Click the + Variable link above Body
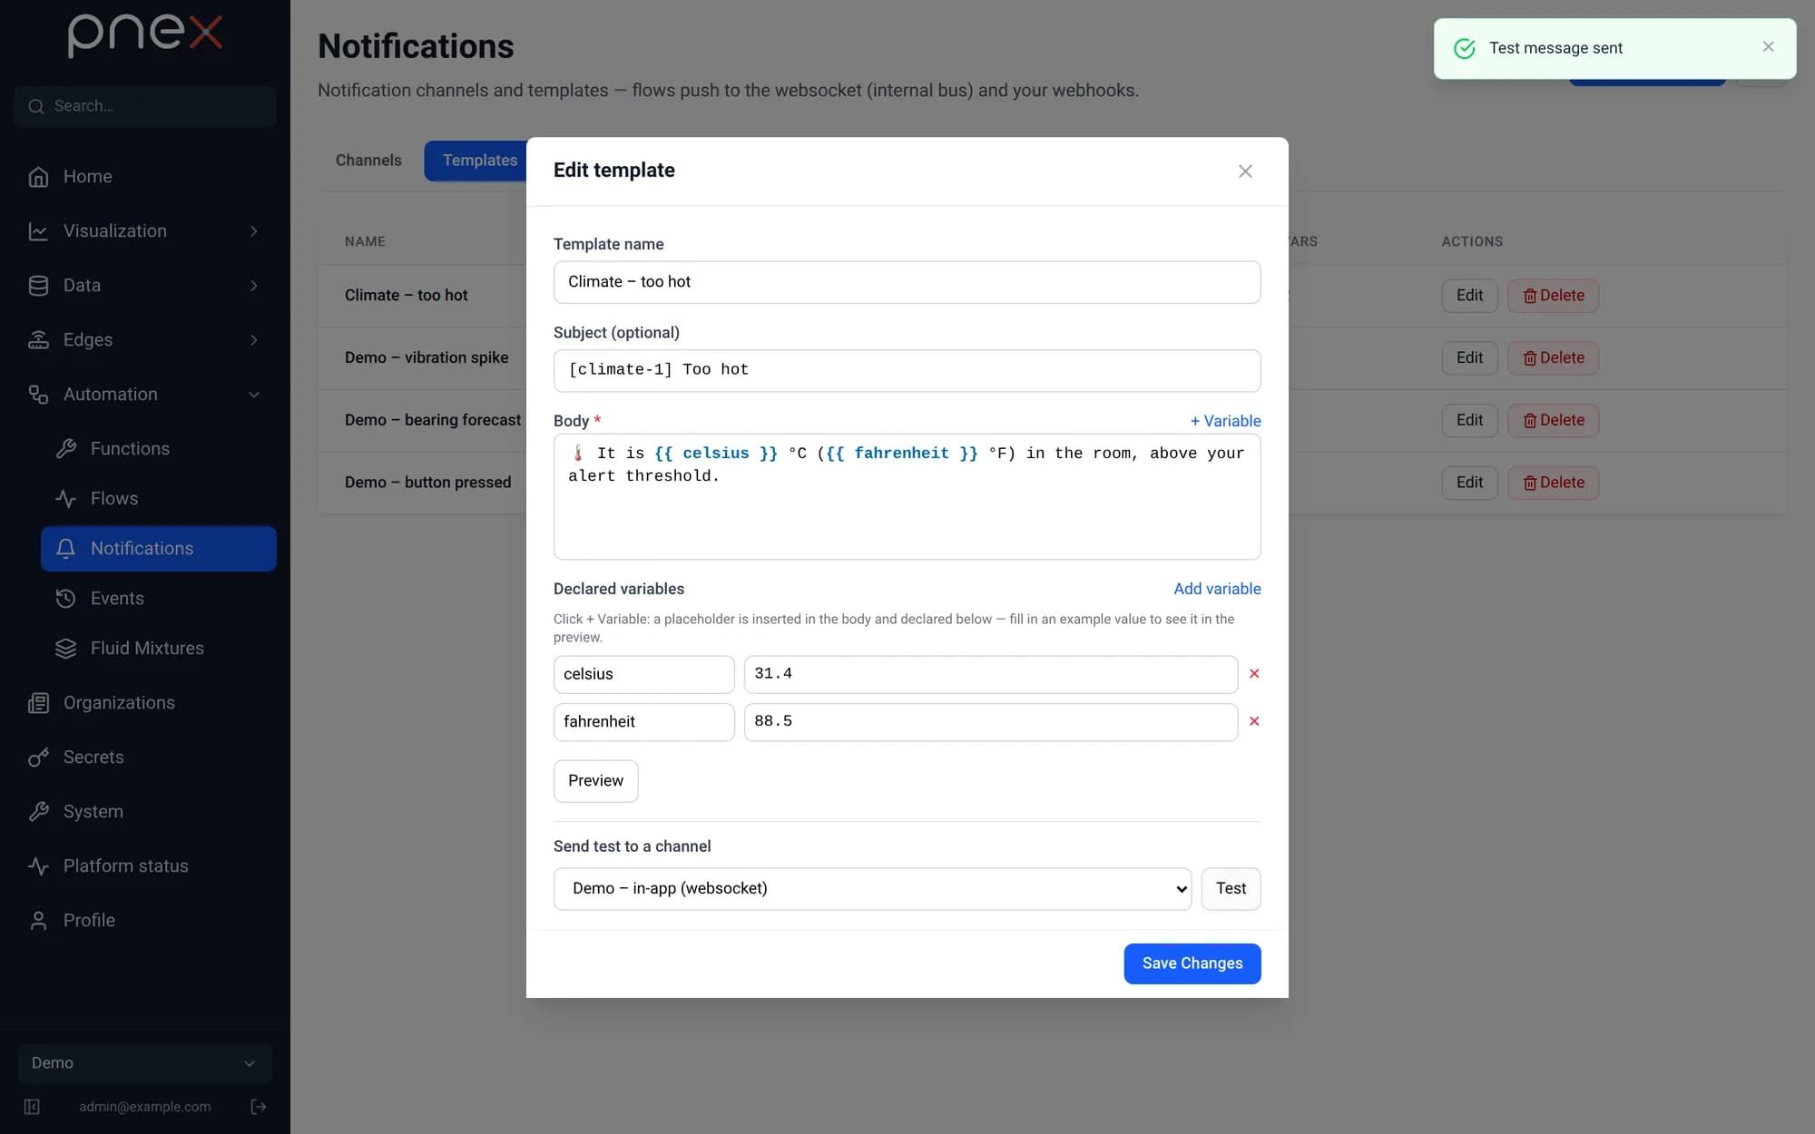This screenshot has height=1134, width=1815. [x=1225, y=421]
